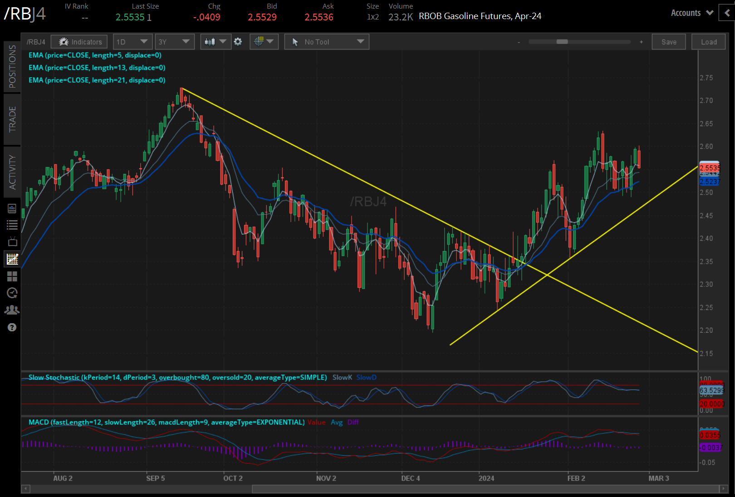Adjust the chart zoom slider handle
Image resolution: width=735 pixels, height=497 pixels.
[562, 42]
